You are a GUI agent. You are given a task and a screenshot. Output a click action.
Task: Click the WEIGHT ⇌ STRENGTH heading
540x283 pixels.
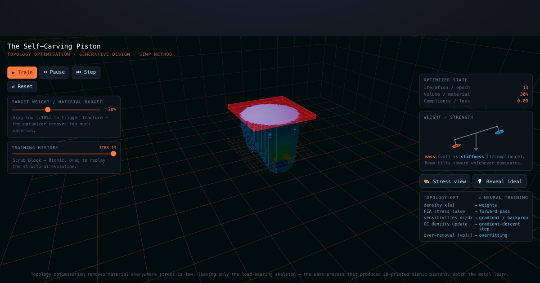point(449,117)
